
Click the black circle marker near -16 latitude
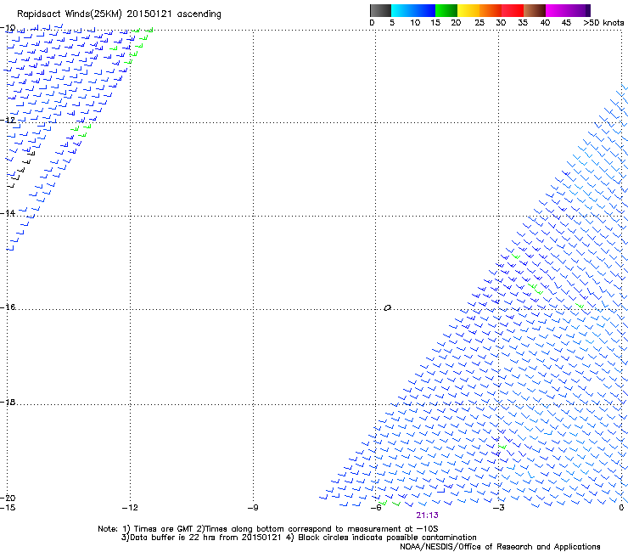coord(387,307)
